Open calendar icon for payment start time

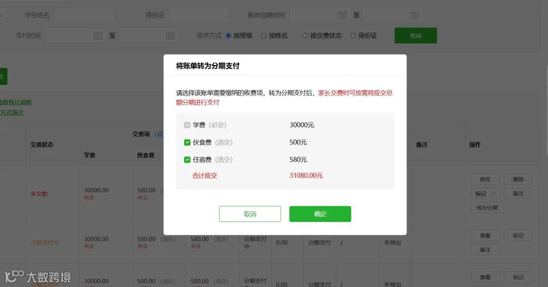click(98, 36)
